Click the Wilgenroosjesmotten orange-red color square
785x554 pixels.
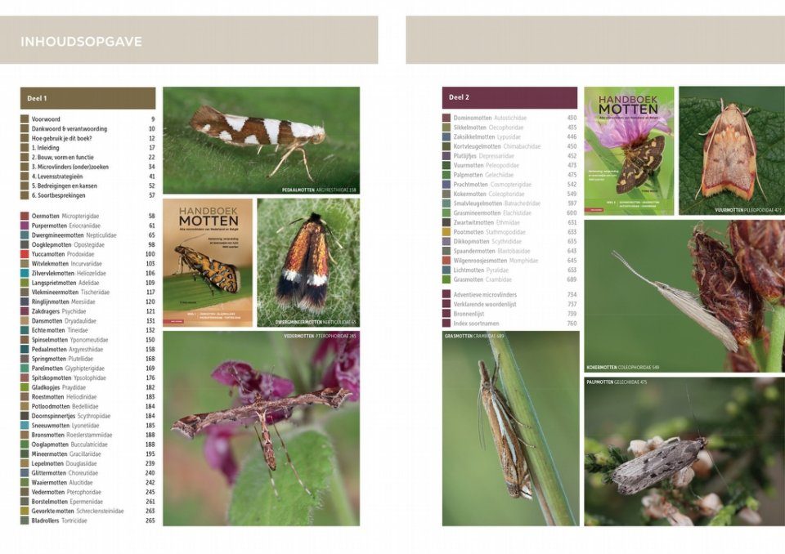tap(446, 261)
